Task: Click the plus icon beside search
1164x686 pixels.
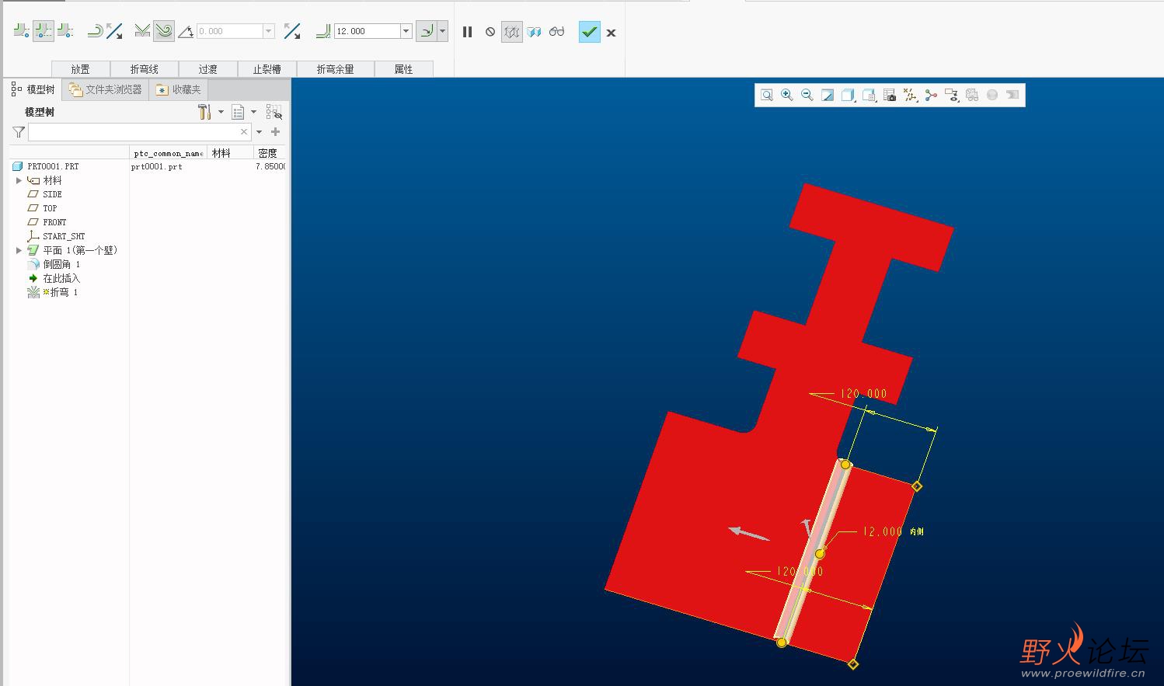Action: (x=275, y=132)
